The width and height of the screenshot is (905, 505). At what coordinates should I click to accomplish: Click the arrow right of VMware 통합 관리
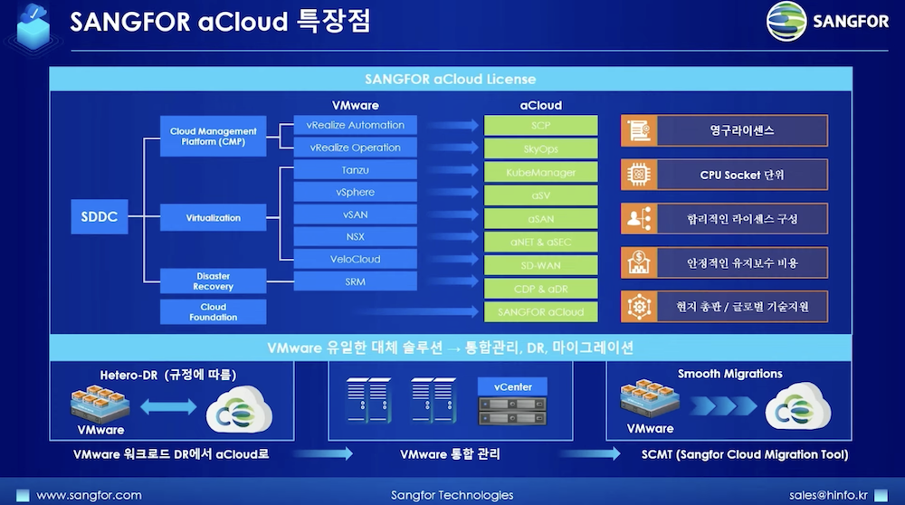(590, 454)
